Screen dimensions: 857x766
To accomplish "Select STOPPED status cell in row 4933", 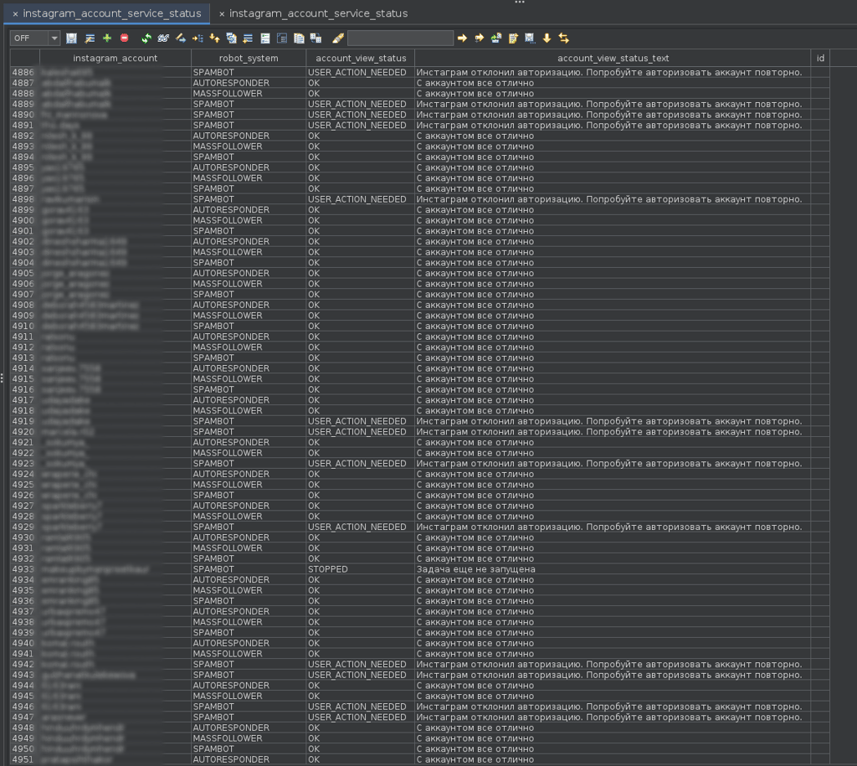I will click(x=360, y=569).
